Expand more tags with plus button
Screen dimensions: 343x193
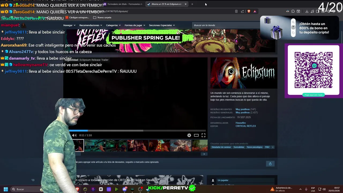[x=273, y=147]
